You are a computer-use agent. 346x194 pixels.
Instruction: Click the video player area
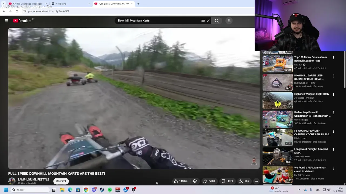134,98
